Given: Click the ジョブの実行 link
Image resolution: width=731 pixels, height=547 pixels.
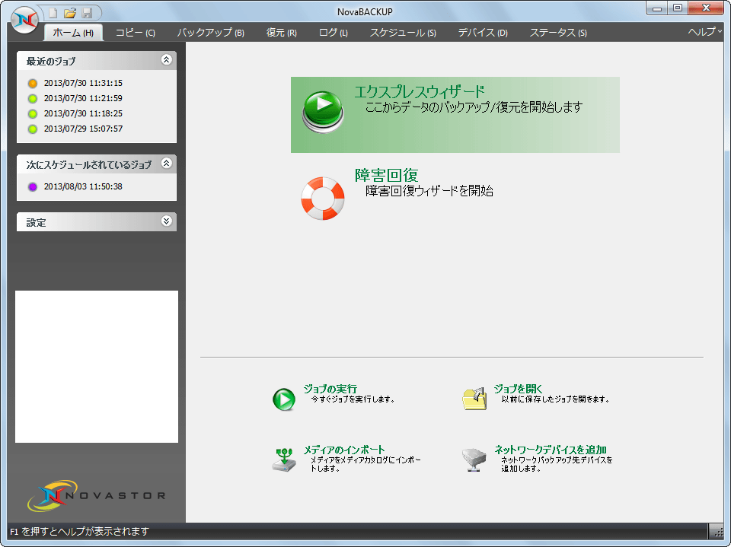Looking at the screenshot, I should click(x=330, y=389).
